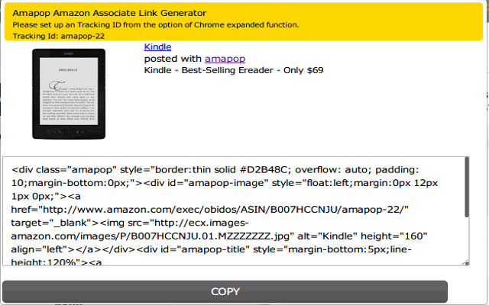489x305 pixels.
Task: Click the code text area vertical scrollbar
Action: (x=467, y=188)
